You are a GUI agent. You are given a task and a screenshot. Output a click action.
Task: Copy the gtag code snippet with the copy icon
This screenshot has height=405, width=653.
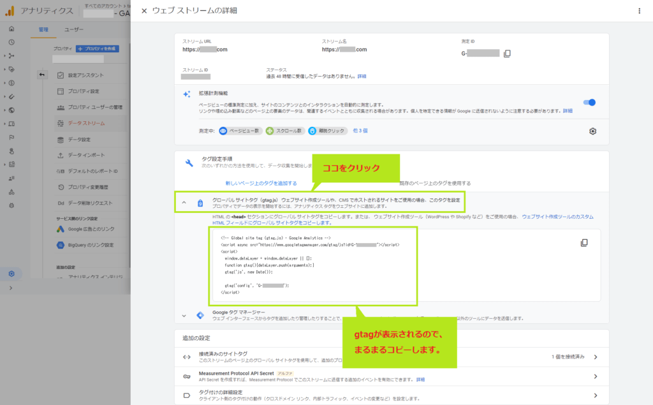coord(584,242)
